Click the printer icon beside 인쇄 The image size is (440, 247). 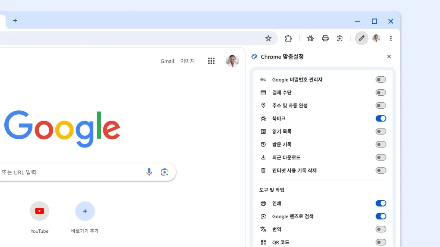(x=263, y=203)
